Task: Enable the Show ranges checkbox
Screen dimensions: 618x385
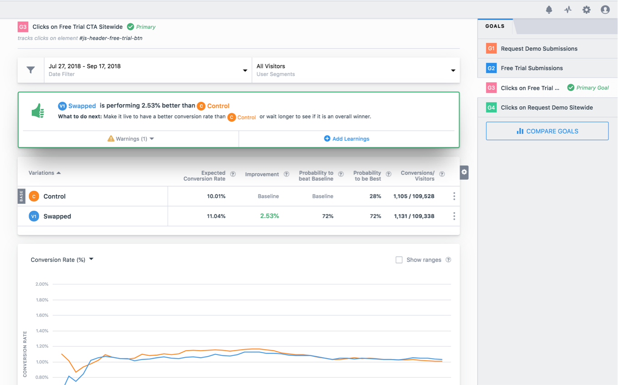Action: pos(399,259)
